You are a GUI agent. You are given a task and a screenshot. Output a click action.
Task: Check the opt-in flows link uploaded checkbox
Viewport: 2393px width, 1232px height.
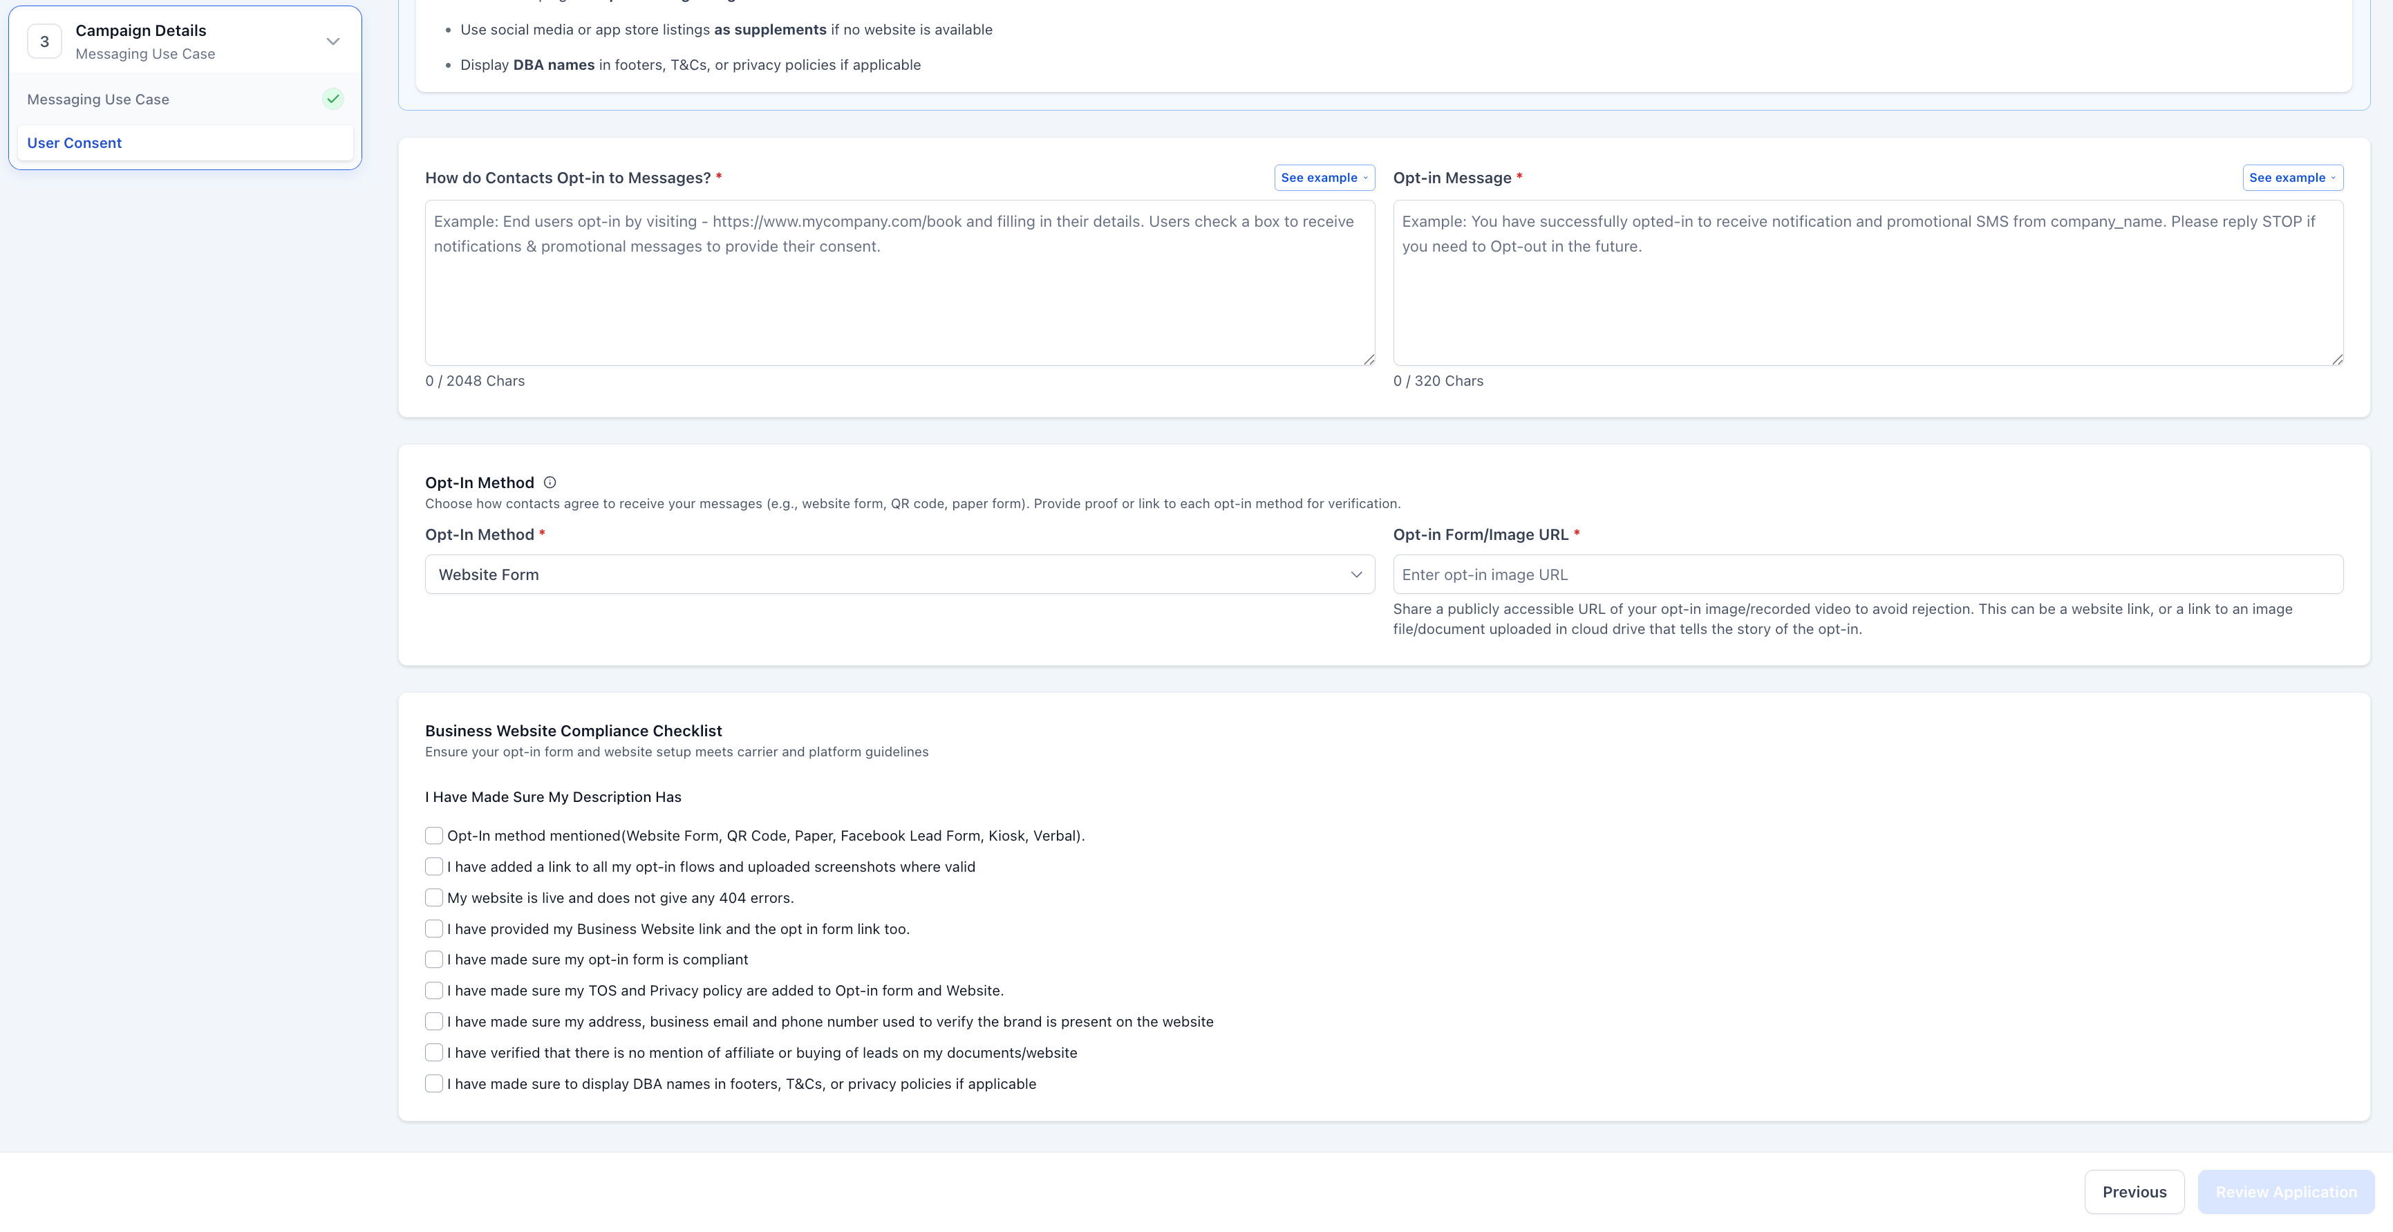[x=434, y=866]
